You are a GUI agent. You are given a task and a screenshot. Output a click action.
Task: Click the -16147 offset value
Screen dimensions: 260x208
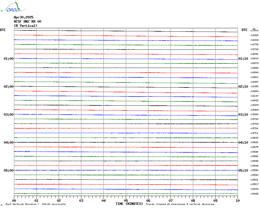pyautogui.click(x=254, y=96)
